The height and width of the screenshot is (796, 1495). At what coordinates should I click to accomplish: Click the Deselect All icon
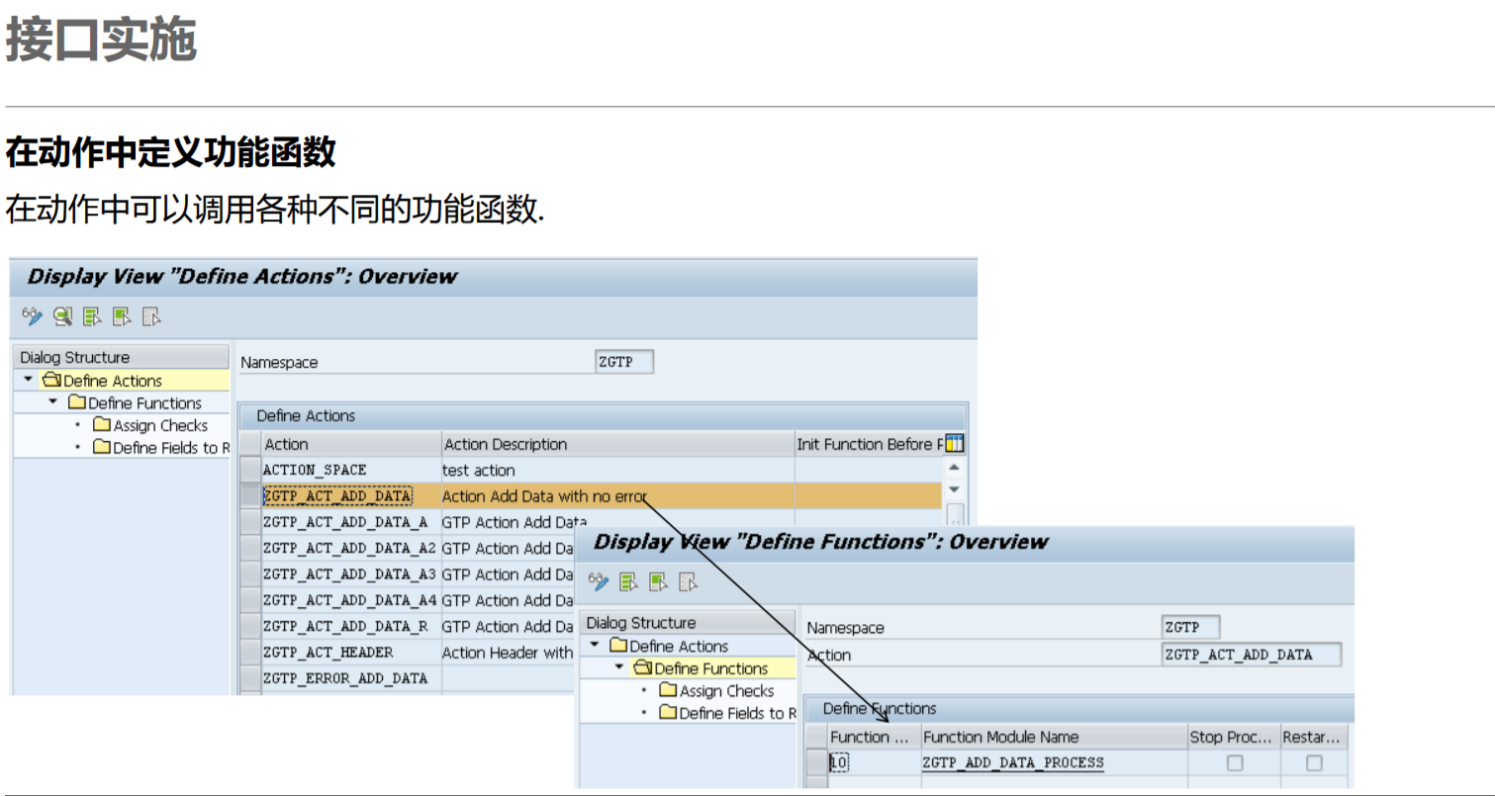tap(149, 316)
